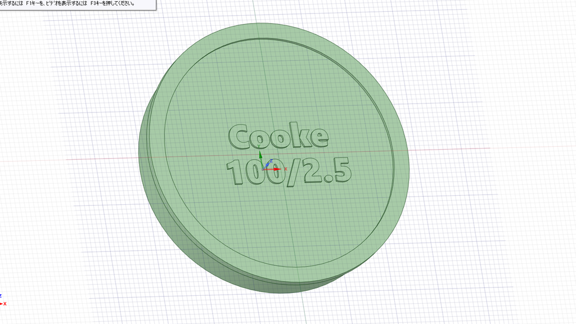This screenshot has width=576, height=324.
Task: Click the embossed "Cooke" text on the cap
Action: pyautogui.click(x=278, y=136)
